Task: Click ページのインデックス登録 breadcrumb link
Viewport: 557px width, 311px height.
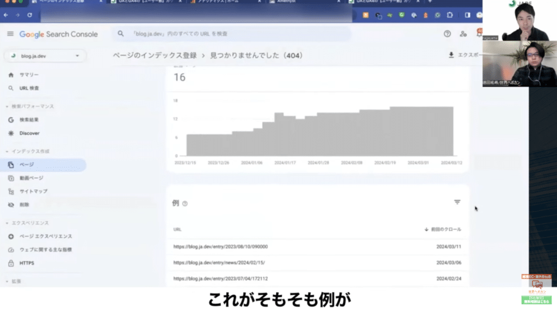Action: [x=155, y=56]
